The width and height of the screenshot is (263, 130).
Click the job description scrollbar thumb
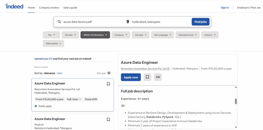[x=236, y=101]
